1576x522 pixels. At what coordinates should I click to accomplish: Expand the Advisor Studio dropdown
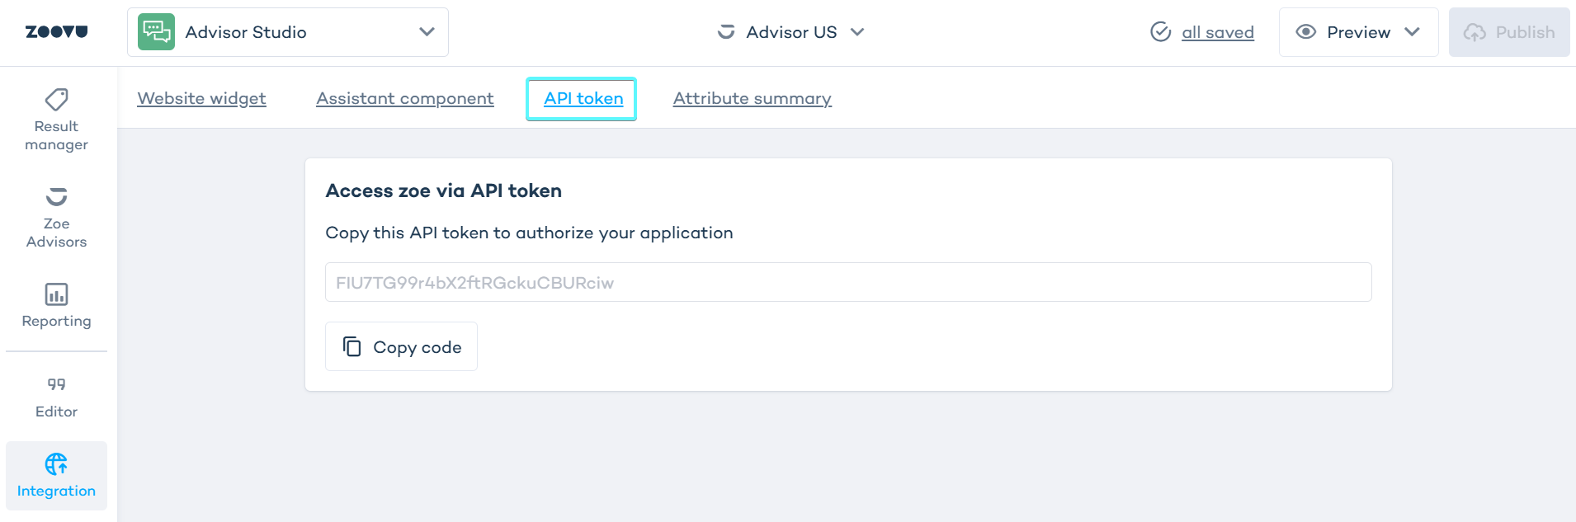pos(427,32)
